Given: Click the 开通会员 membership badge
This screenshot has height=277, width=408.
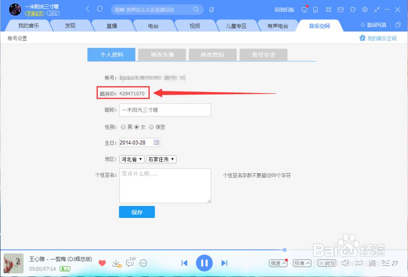Looking at the screenshot, I should coord(35,13).
